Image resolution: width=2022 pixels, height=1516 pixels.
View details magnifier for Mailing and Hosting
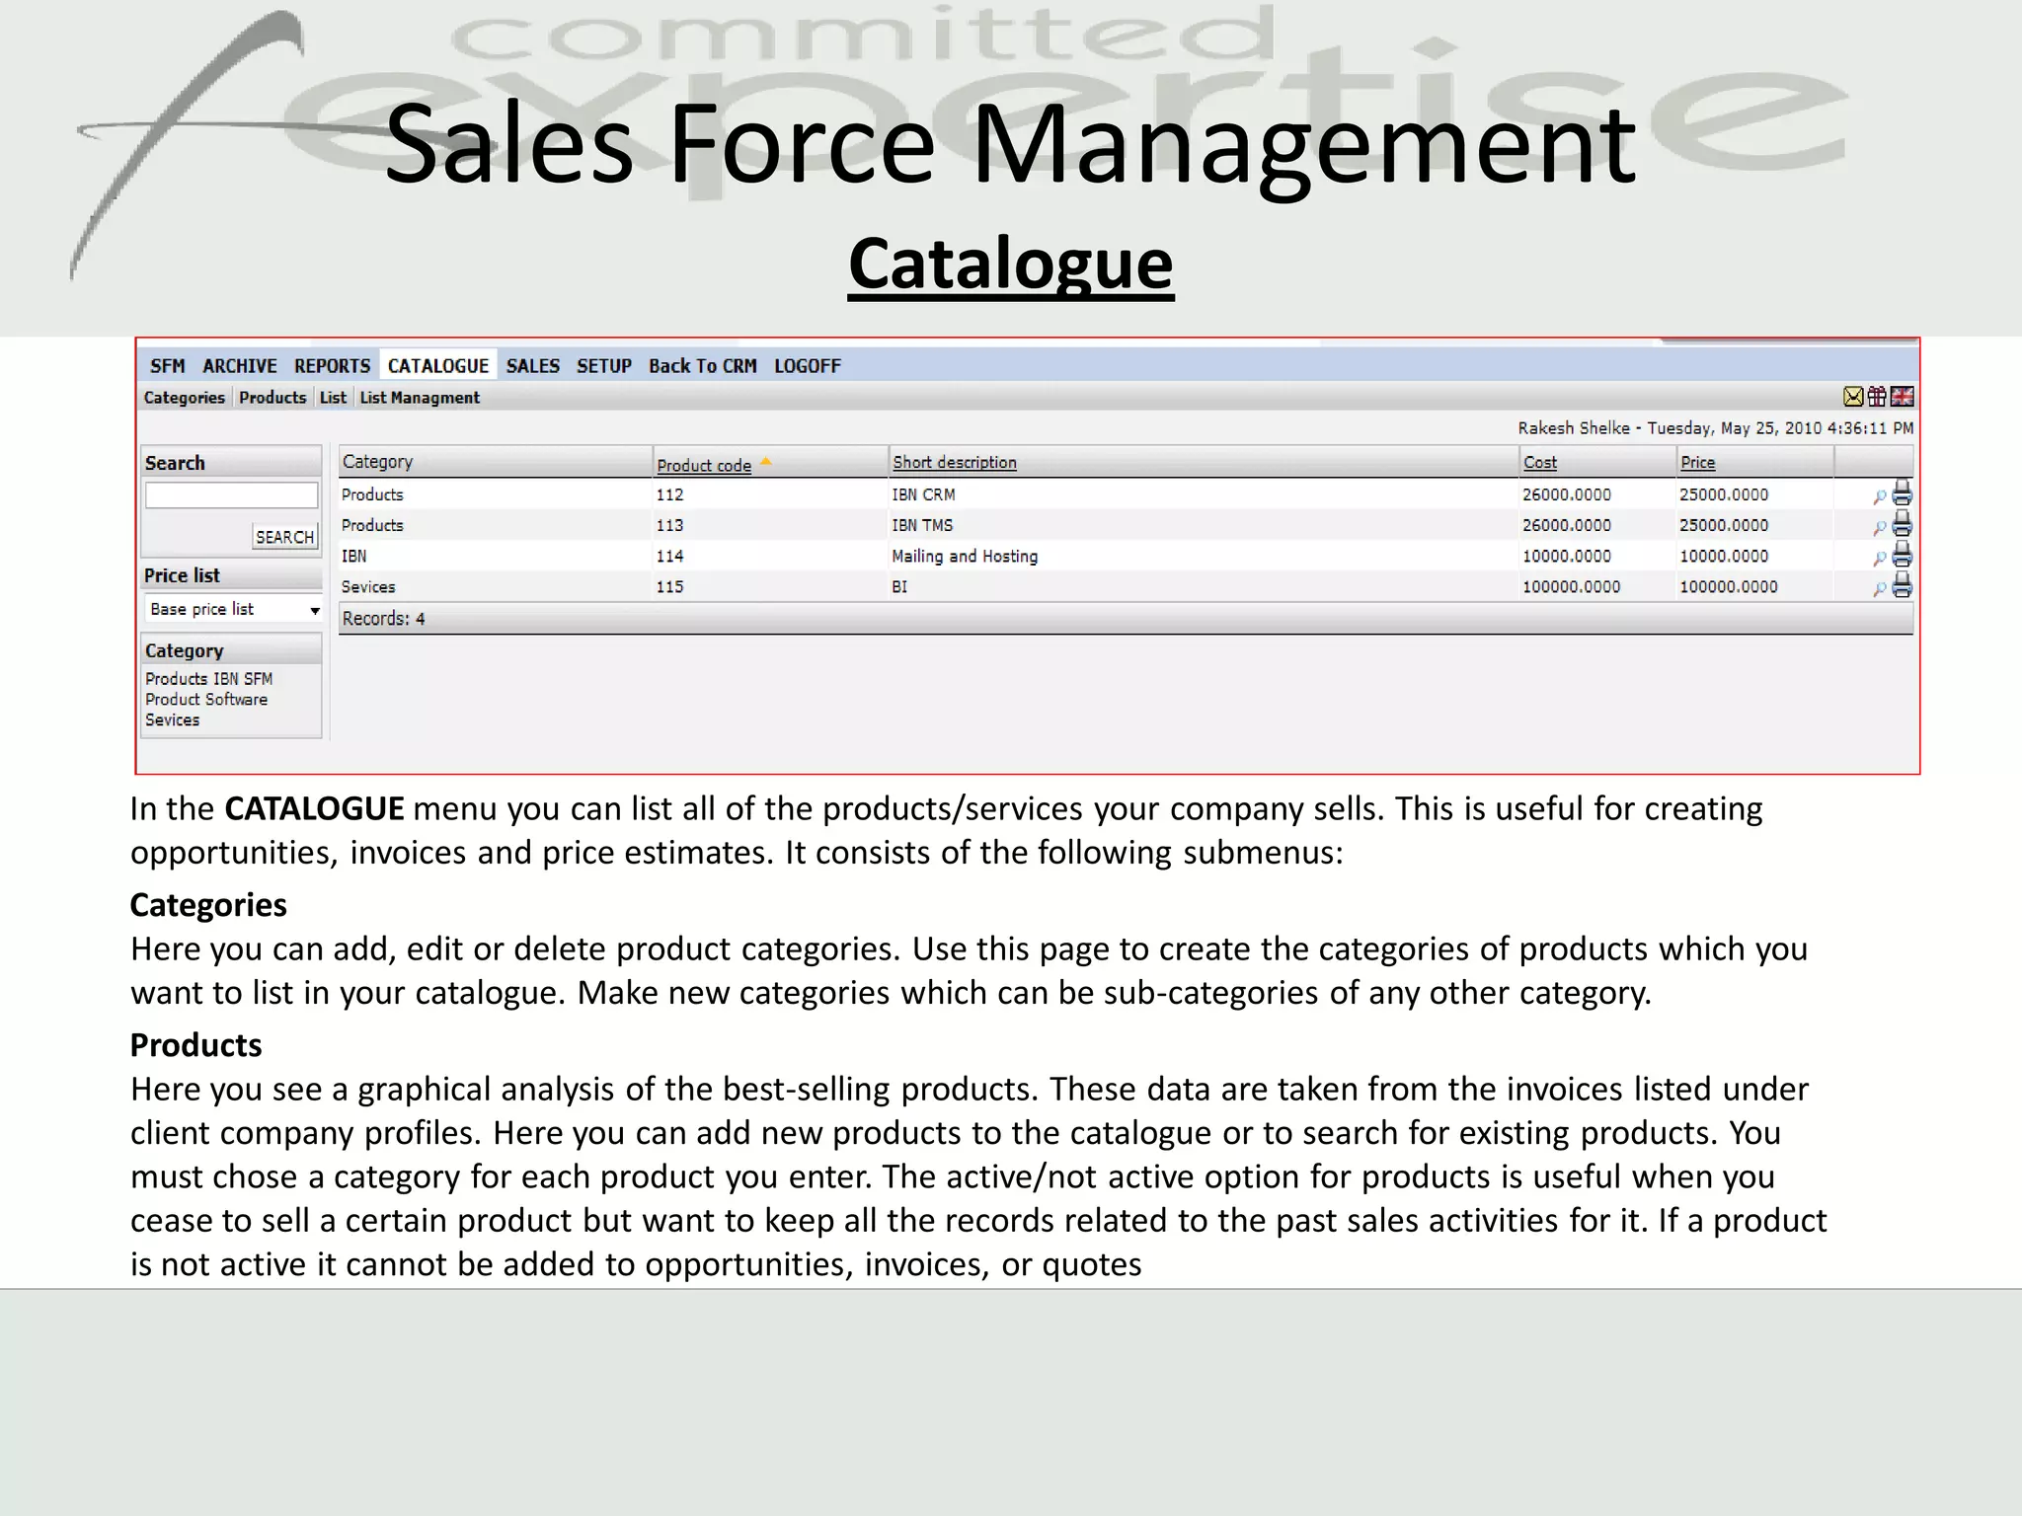[x=1880, y=559]
